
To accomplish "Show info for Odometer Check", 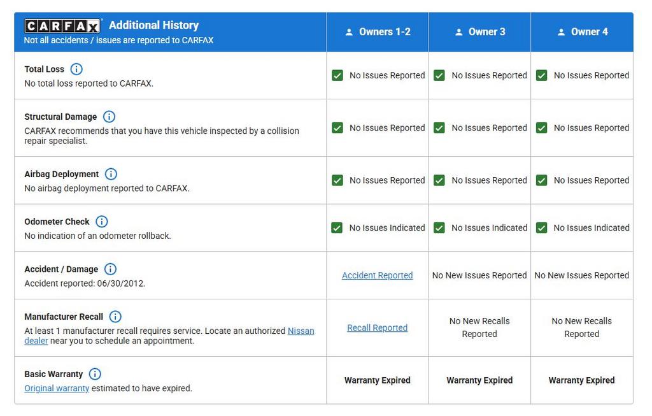I will tap(101, 222).
